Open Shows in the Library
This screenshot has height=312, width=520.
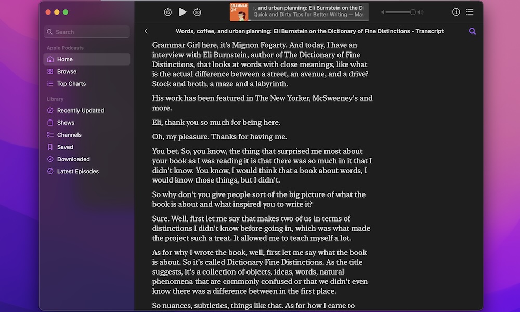click(86, 123)
